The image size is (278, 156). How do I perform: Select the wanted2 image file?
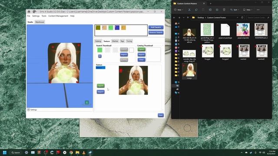261,52
